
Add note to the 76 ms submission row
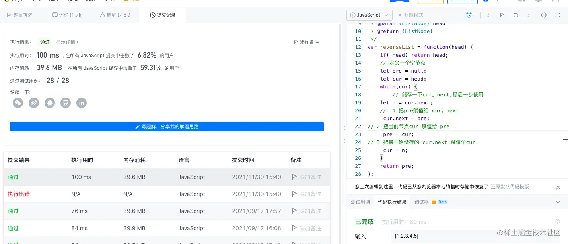(306, 211)
